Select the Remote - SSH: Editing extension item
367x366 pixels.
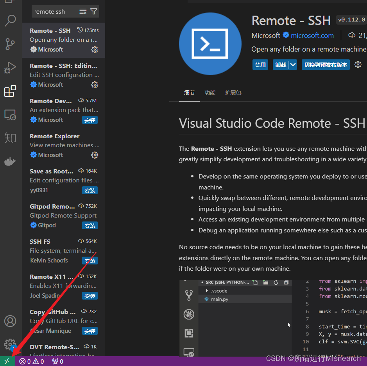click(63, 75)
